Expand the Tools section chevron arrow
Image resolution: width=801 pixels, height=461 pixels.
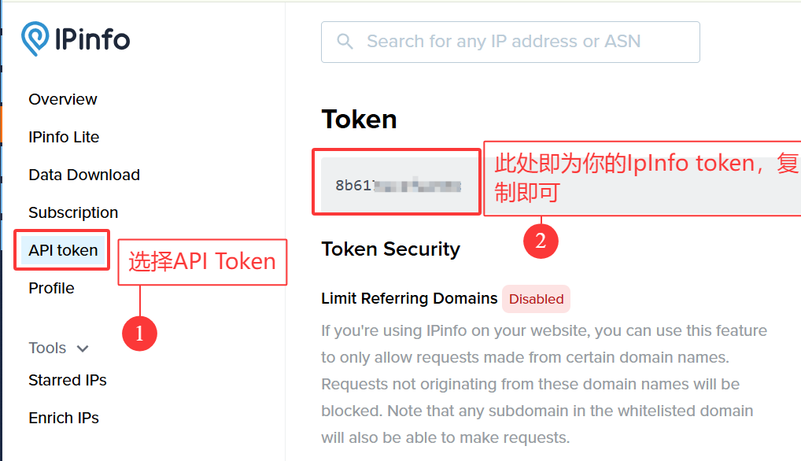click(83, 349)
